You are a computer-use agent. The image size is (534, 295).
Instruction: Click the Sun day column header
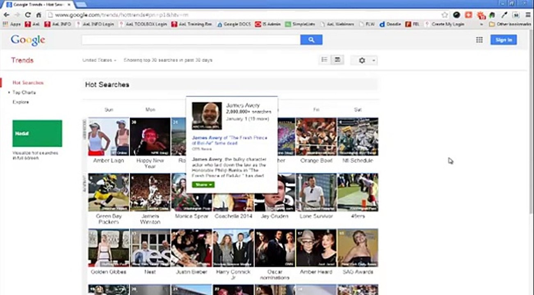click(x=109, y=110)
